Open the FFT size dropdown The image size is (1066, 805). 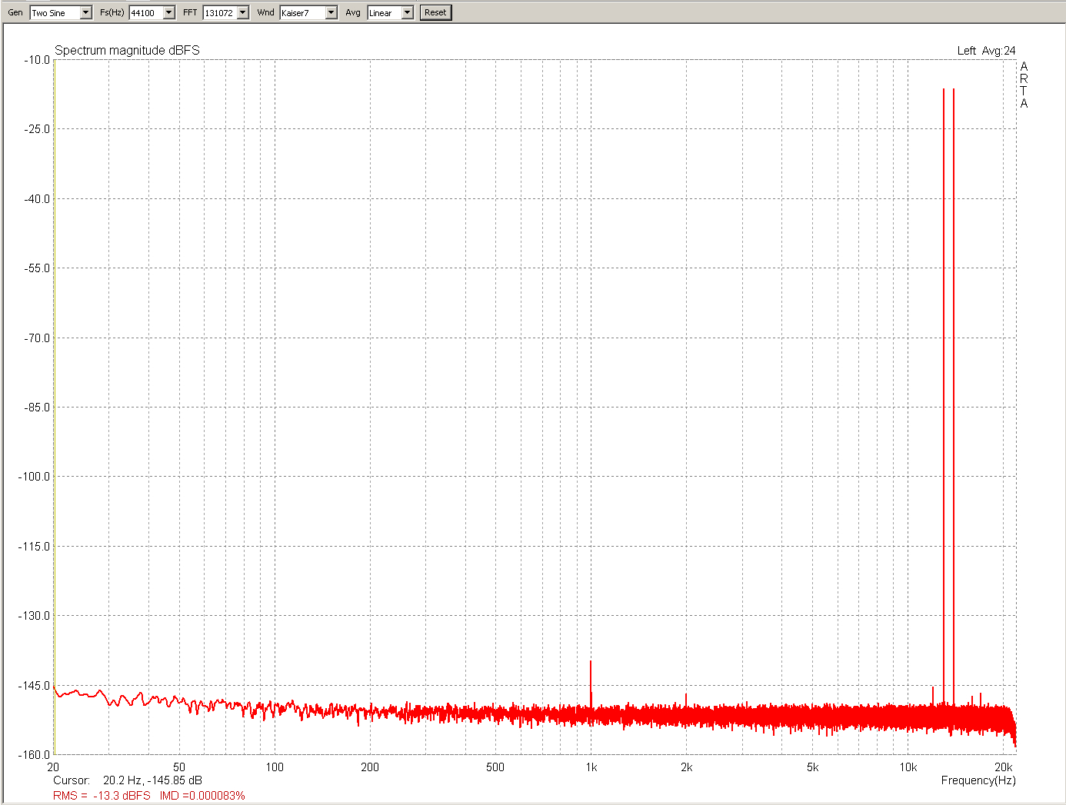coord(226,12)
